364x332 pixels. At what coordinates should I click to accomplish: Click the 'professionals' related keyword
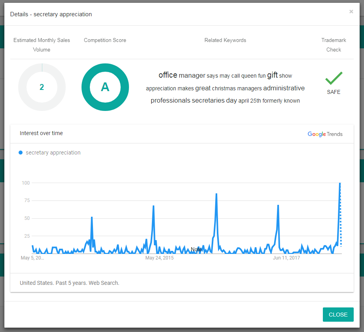pyautogui.click(x=171, y=101)
